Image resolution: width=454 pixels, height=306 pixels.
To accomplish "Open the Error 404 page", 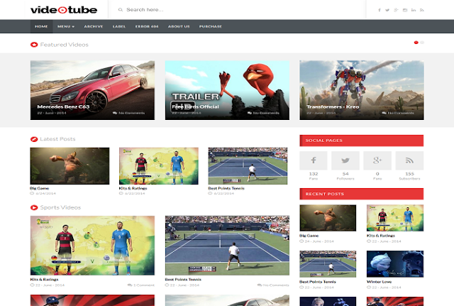I will click(x=147, y=26).
